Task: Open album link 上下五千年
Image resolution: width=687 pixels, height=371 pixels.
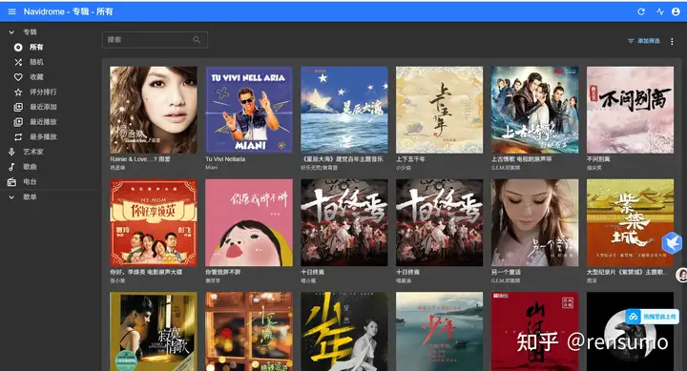Action: [x=410, y=159]
